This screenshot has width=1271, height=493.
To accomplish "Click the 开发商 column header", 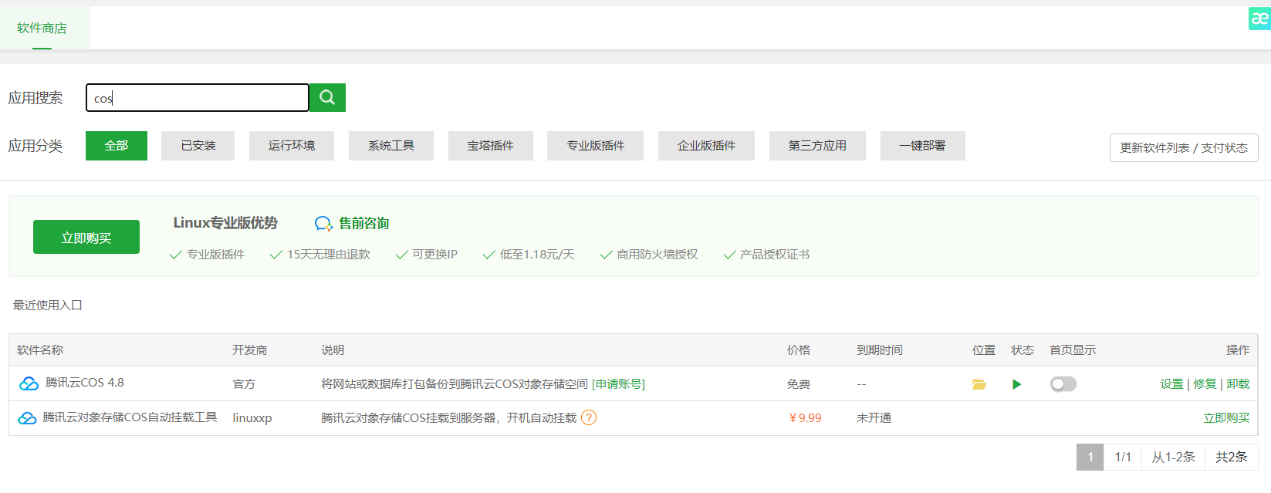I will tap(250, 350).
